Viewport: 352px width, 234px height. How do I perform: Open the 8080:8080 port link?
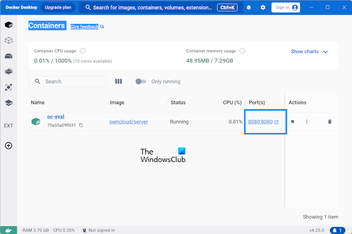(260, 122)
